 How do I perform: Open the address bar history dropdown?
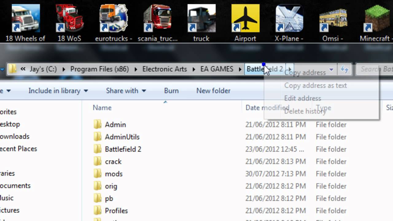point(331,70)
